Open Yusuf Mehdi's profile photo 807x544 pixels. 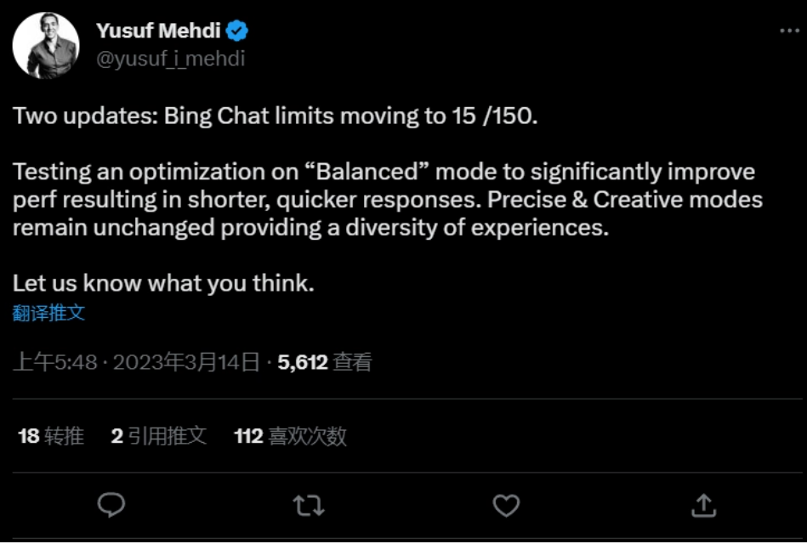tap(46, 46)
